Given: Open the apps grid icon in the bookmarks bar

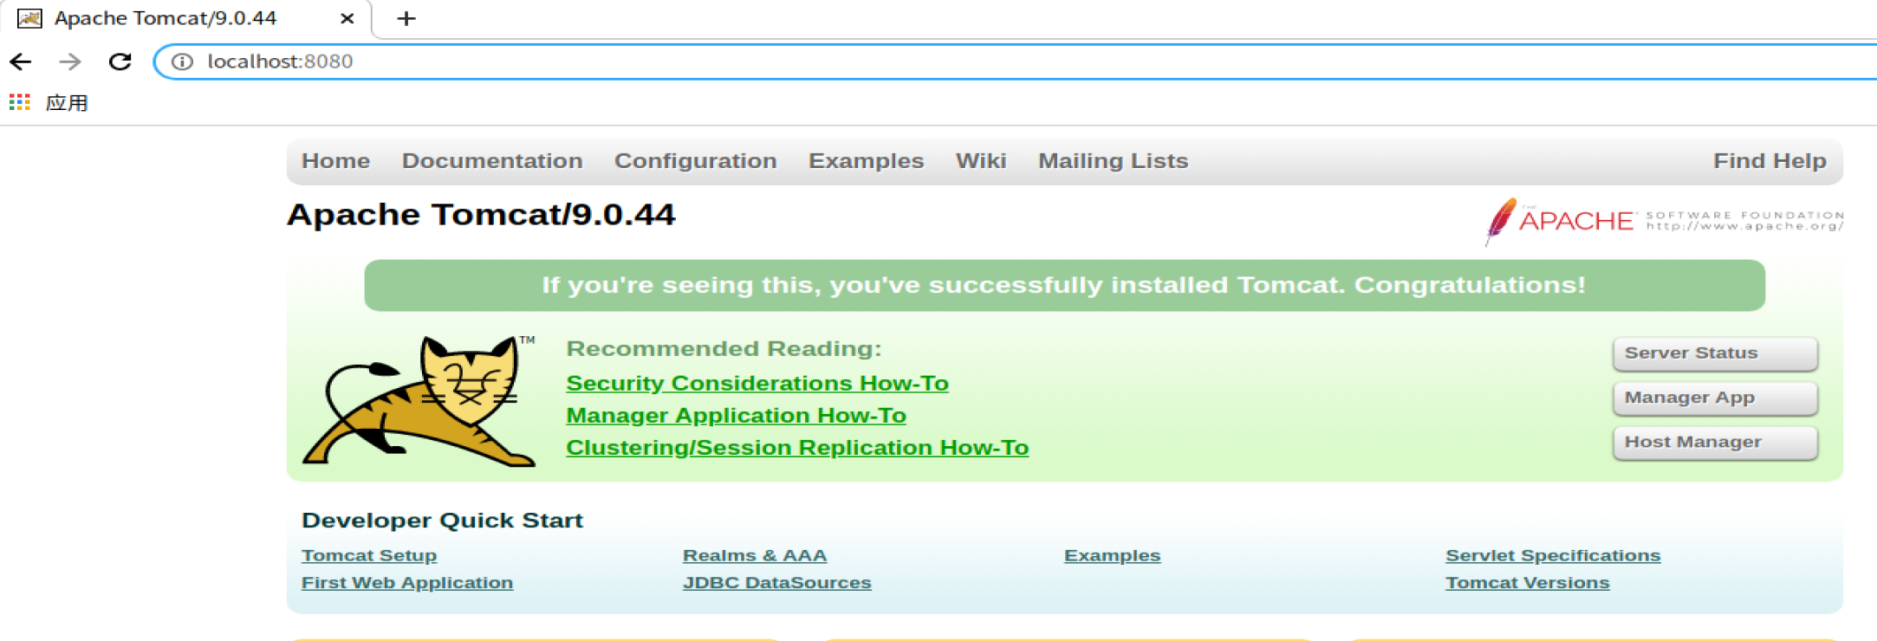Looking at the screenshot, I should pyautogui.click(x=19, y=102).
